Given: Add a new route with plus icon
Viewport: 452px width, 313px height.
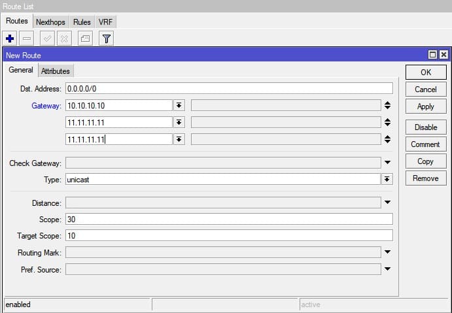Looking at the screenshot, I should pos(10,39).
